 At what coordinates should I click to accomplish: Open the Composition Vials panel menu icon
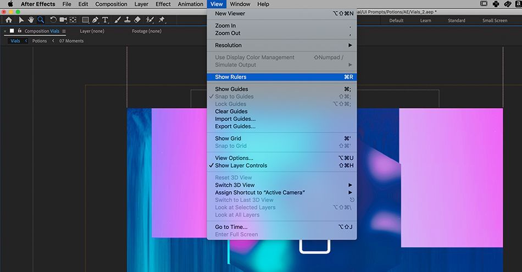pyautogui.click(x=64, y=31)
